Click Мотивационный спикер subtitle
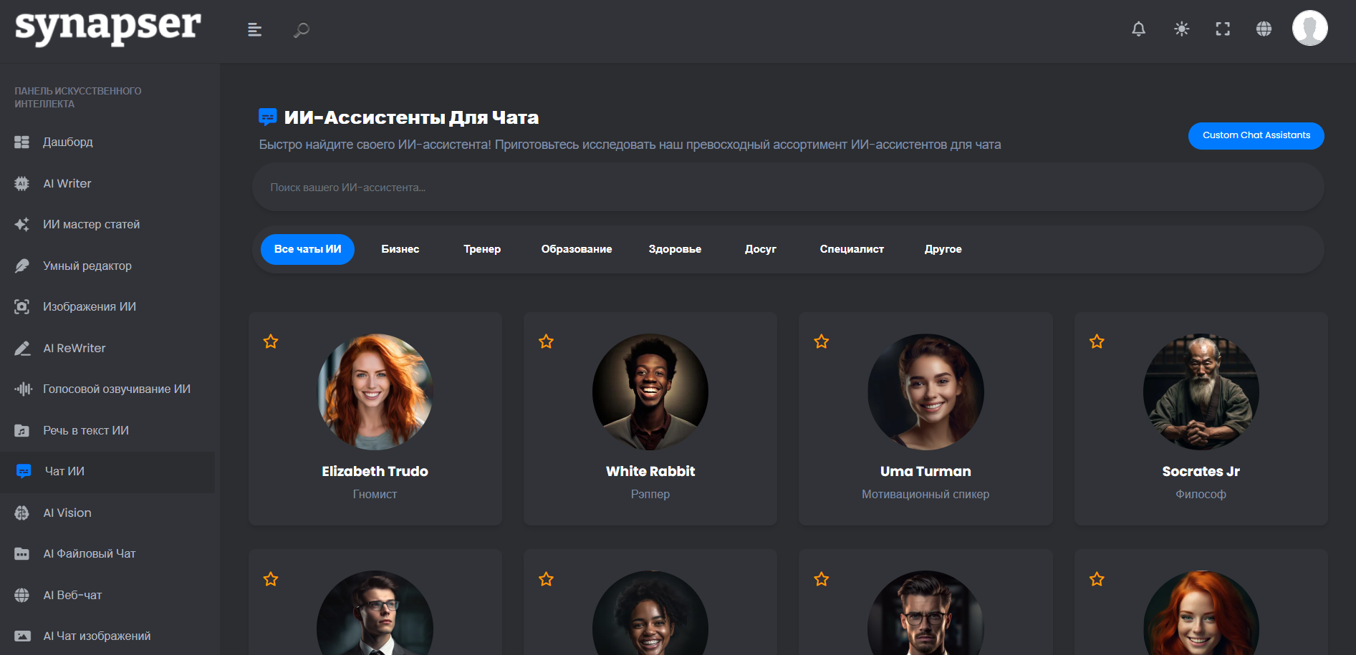The image size is (1356, 655). tap(925, 495)
